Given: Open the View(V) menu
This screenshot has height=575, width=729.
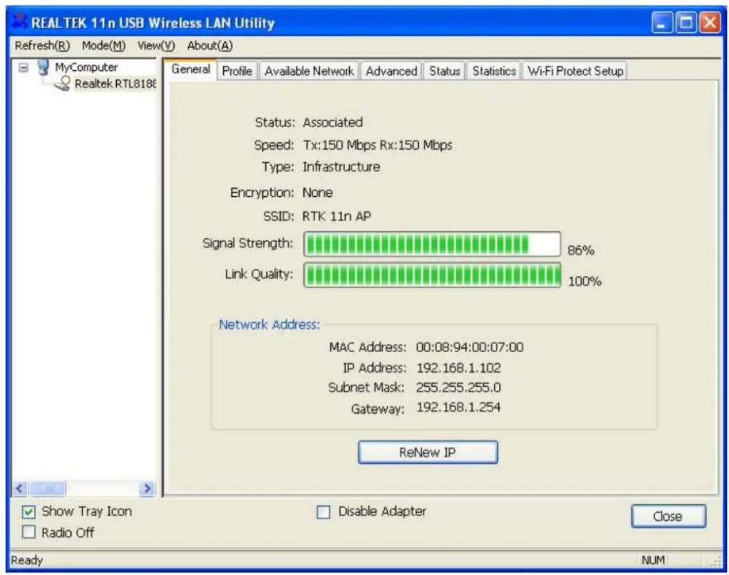Looking at the screenshot, I should tap(156, 45).
